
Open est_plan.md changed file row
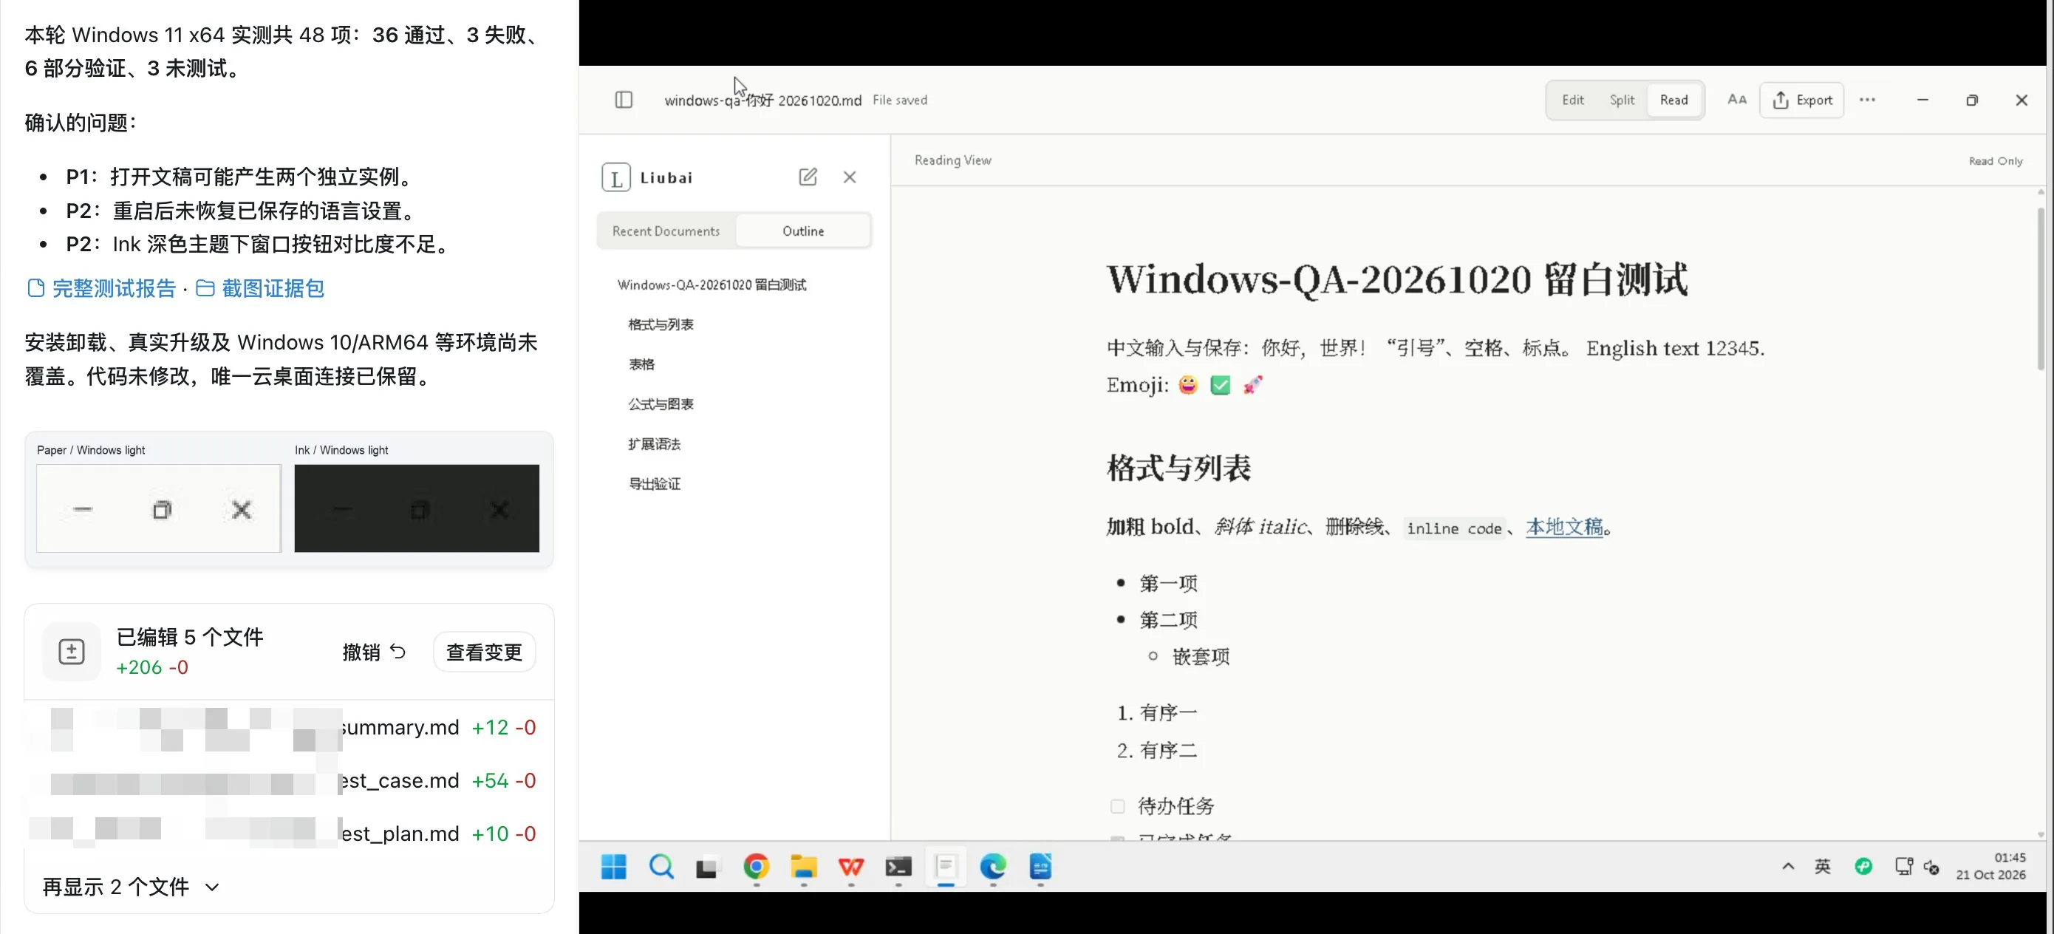click(289, 834)
